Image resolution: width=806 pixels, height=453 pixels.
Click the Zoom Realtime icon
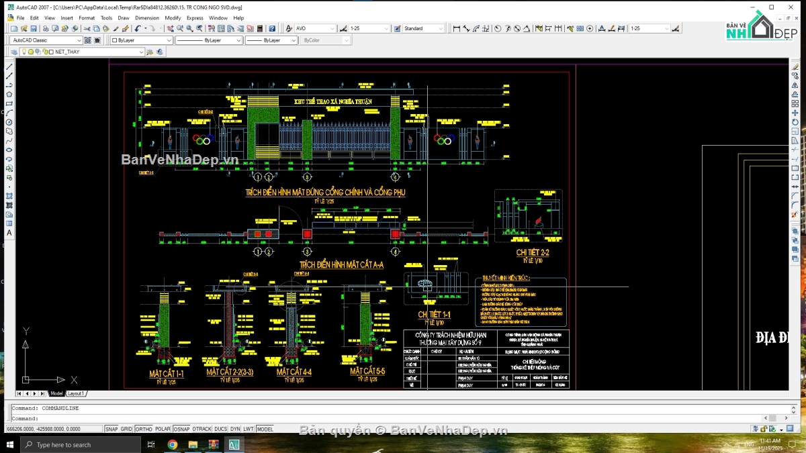180,29
